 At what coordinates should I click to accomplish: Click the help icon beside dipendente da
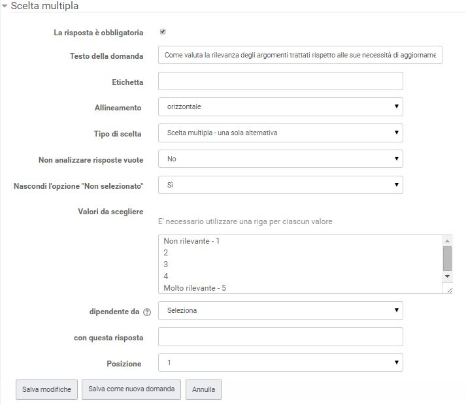(x=147, y=312)
